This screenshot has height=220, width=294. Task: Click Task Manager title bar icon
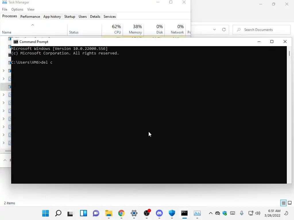pyautogui.click(x=5, y=2)
